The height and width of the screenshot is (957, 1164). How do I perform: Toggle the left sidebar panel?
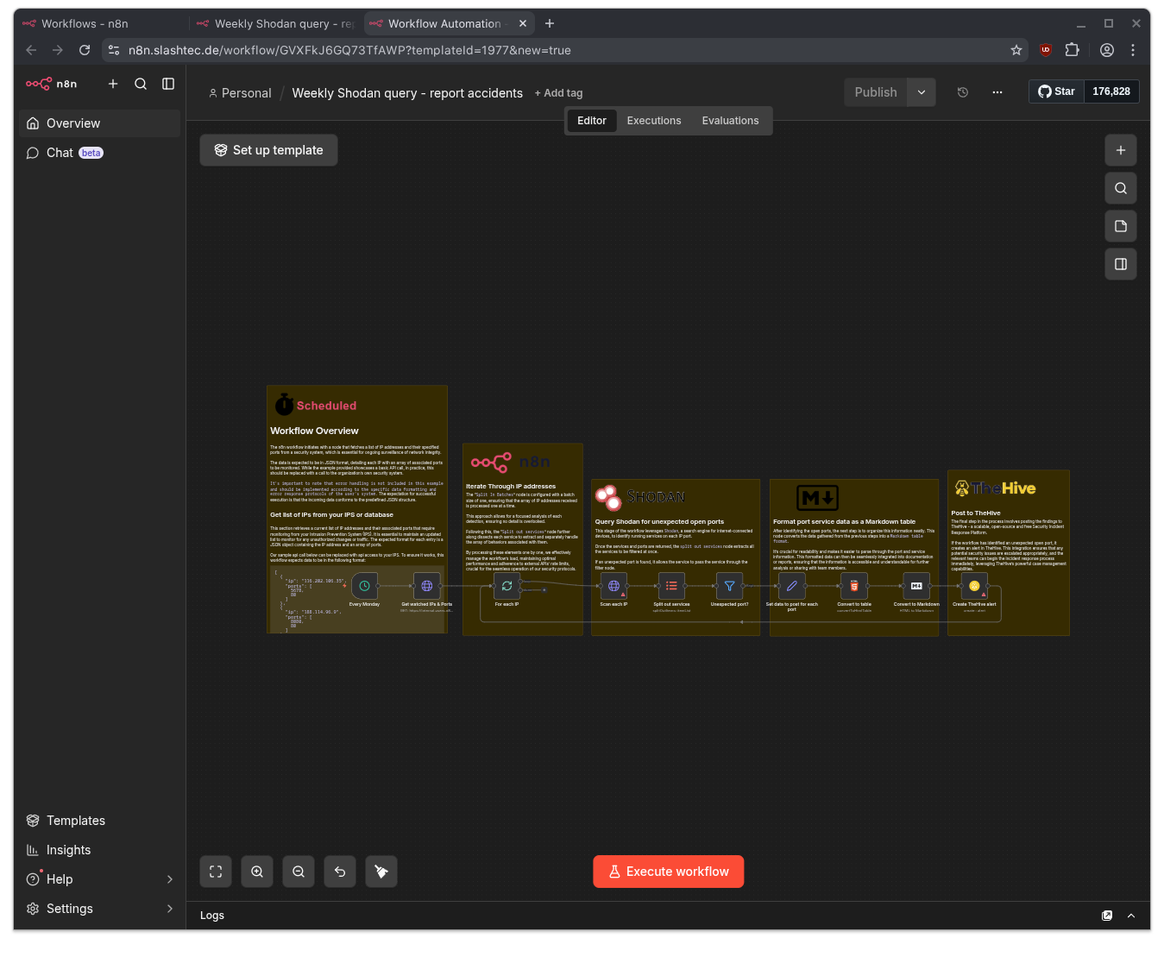click(x=167, y=84)
